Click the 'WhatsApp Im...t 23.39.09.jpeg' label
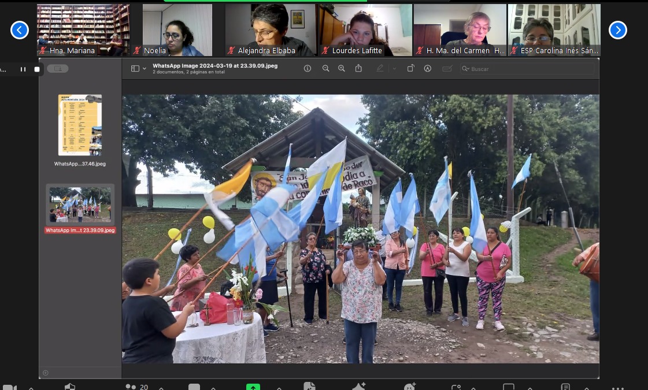Image resolution: width=648 pixels, height=390 pixels. (80, 231)
